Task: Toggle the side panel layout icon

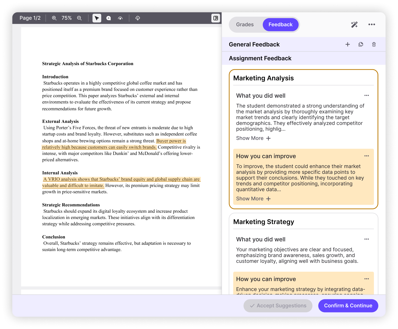Action: (x=216, y=18)
